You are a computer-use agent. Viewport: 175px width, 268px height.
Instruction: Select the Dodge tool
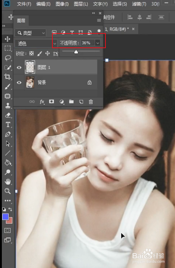[7, 172]
